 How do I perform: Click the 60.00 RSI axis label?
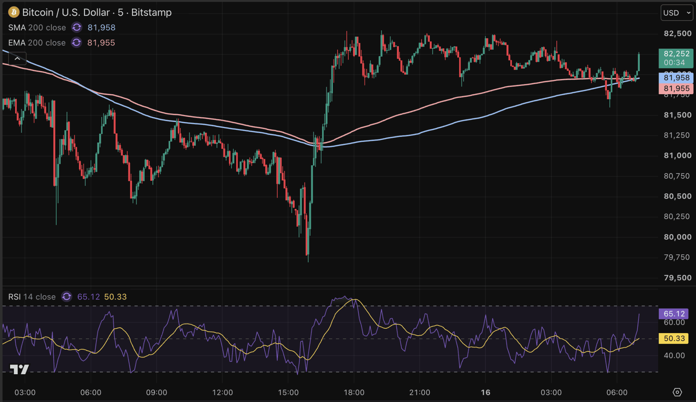[674, 322]
